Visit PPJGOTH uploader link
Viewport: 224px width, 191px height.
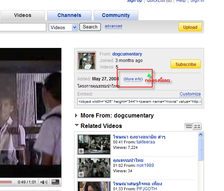pyautogui.click(x=146, y=189)
